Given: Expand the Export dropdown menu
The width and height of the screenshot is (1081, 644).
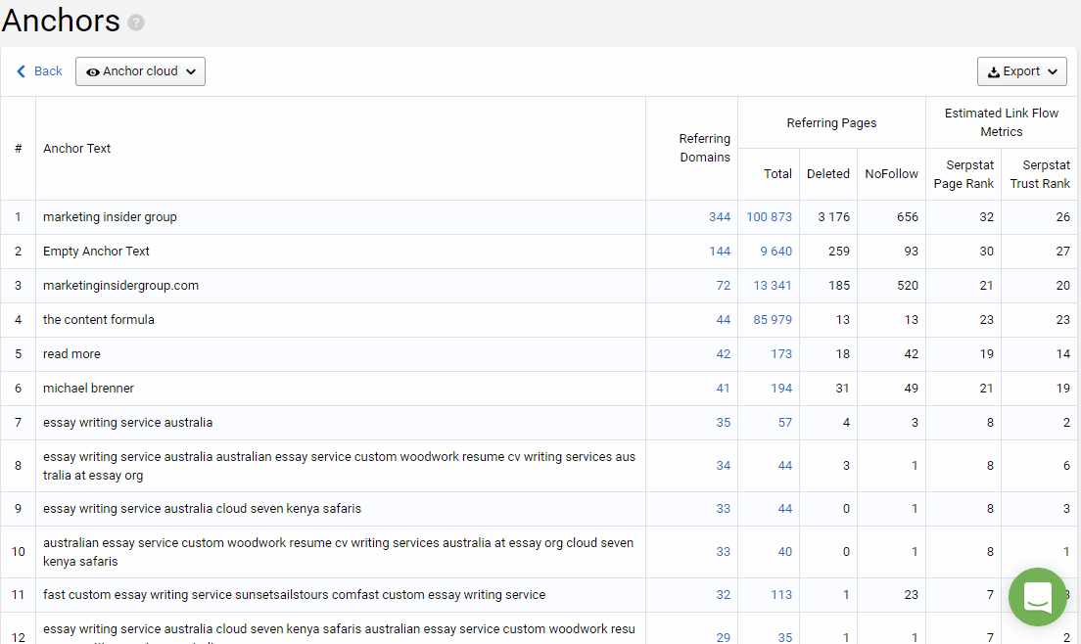Looking at the screenshot, I should tap(1021, 71).
